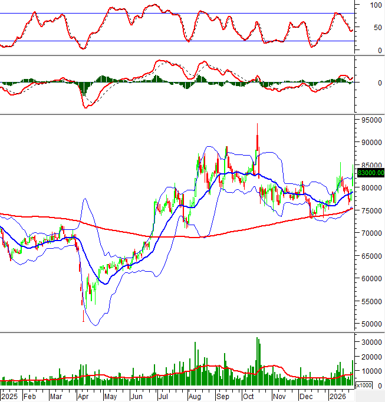
Task: Click the 2025 year label on time axis
Action: click(x=8, y=397)
